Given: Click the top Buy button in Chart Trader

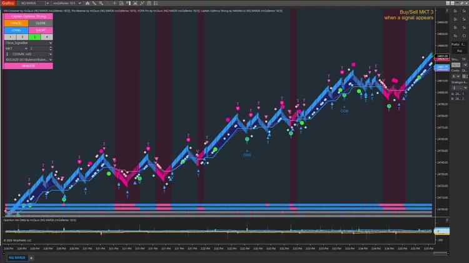Looking at the screenshot, I should (455, 11).
